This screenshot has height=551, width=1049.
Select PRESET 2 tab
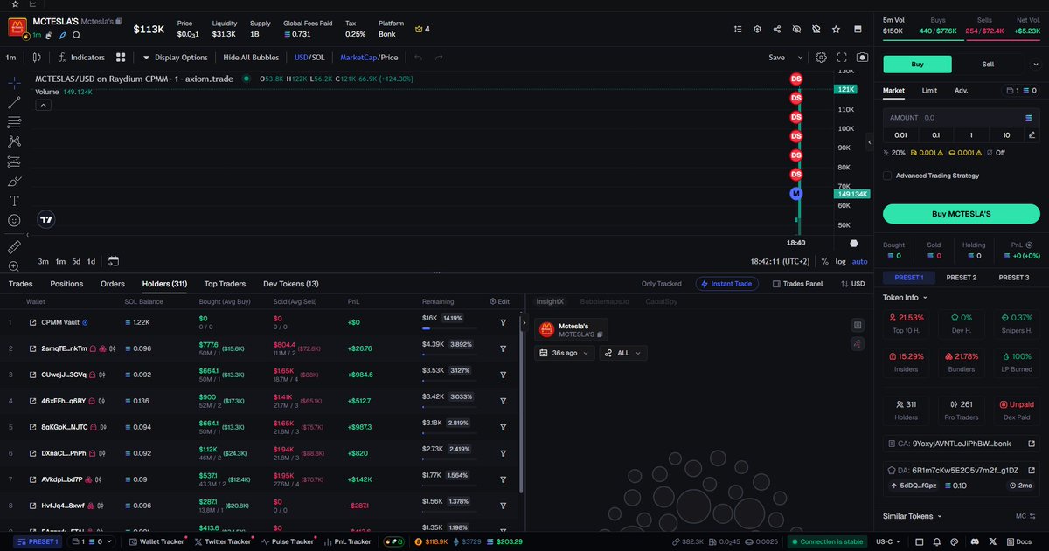pos(962,278)
